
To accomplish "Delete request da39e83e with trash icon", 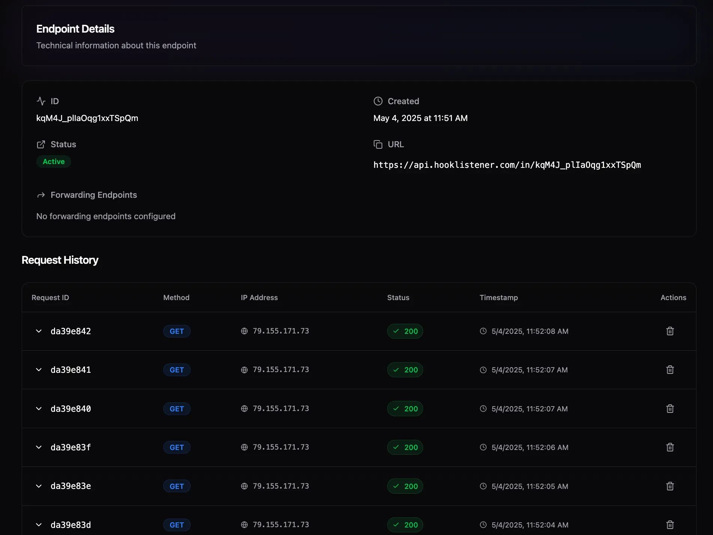I will coord(670,486).
